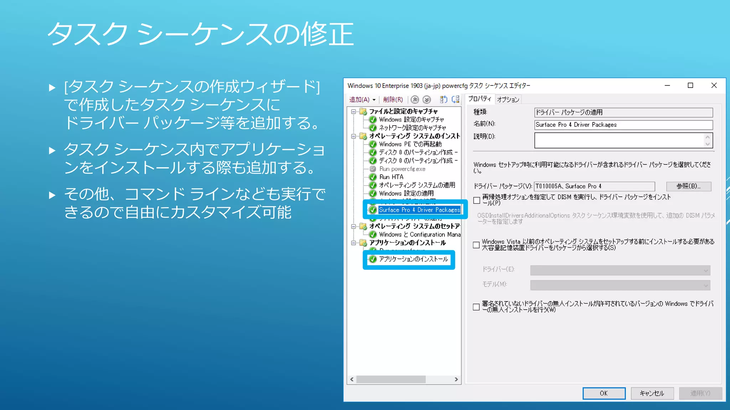Toggle the unsigned driver 無人インストール checkbox

point(476,307)
